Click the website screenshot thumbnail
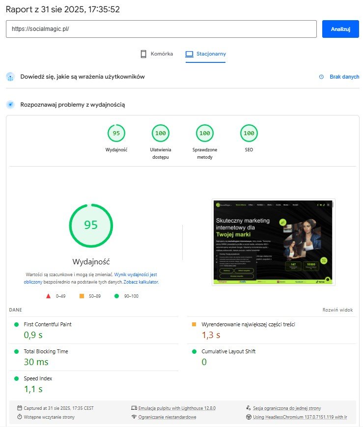Viewport: 363px width, 427px height. click(x=274, y=242)
